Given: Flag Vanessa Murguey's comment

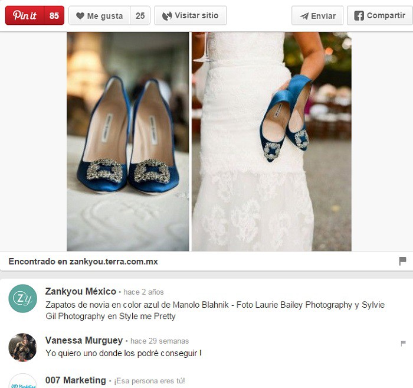Looking at the screenshot, I should click(403, 343).
